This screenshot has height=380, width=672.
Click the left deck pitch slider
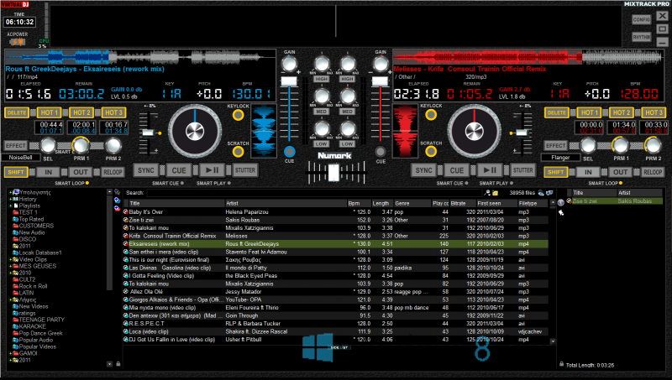[x=149, y=133]
